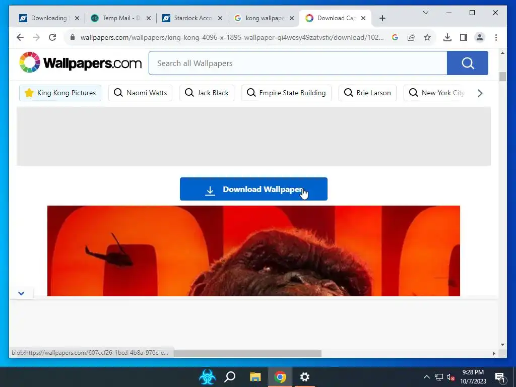The width and height of the screenshot is (516, 387).
Task: Close the Download Cap tab
Action: [x=363, y=18]
